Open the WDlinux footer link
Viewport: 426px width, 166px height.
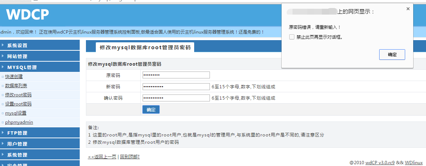click(414, 162)
